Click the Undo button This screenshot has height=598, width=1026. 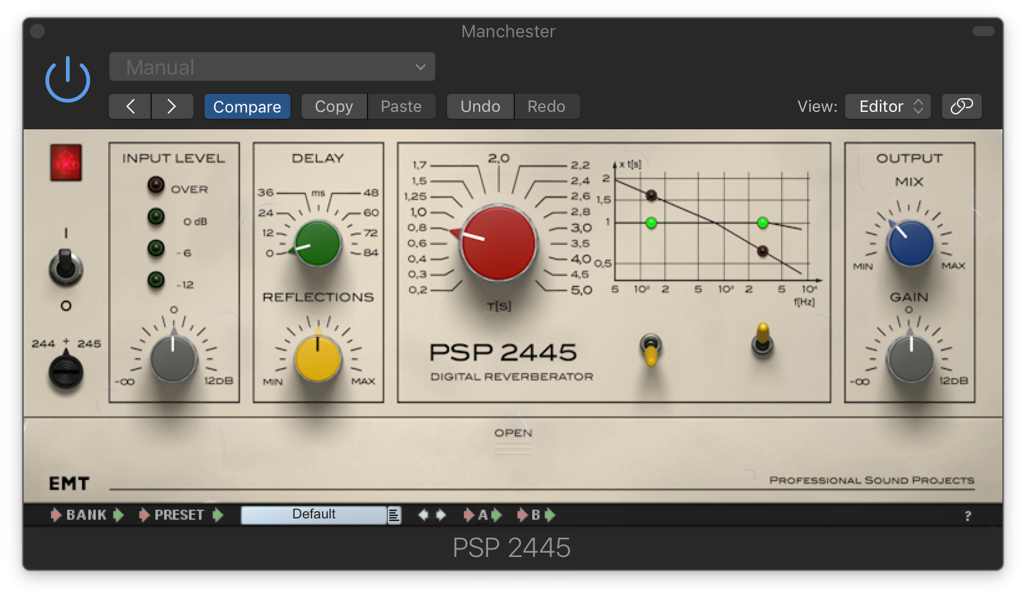coord(480,106)
